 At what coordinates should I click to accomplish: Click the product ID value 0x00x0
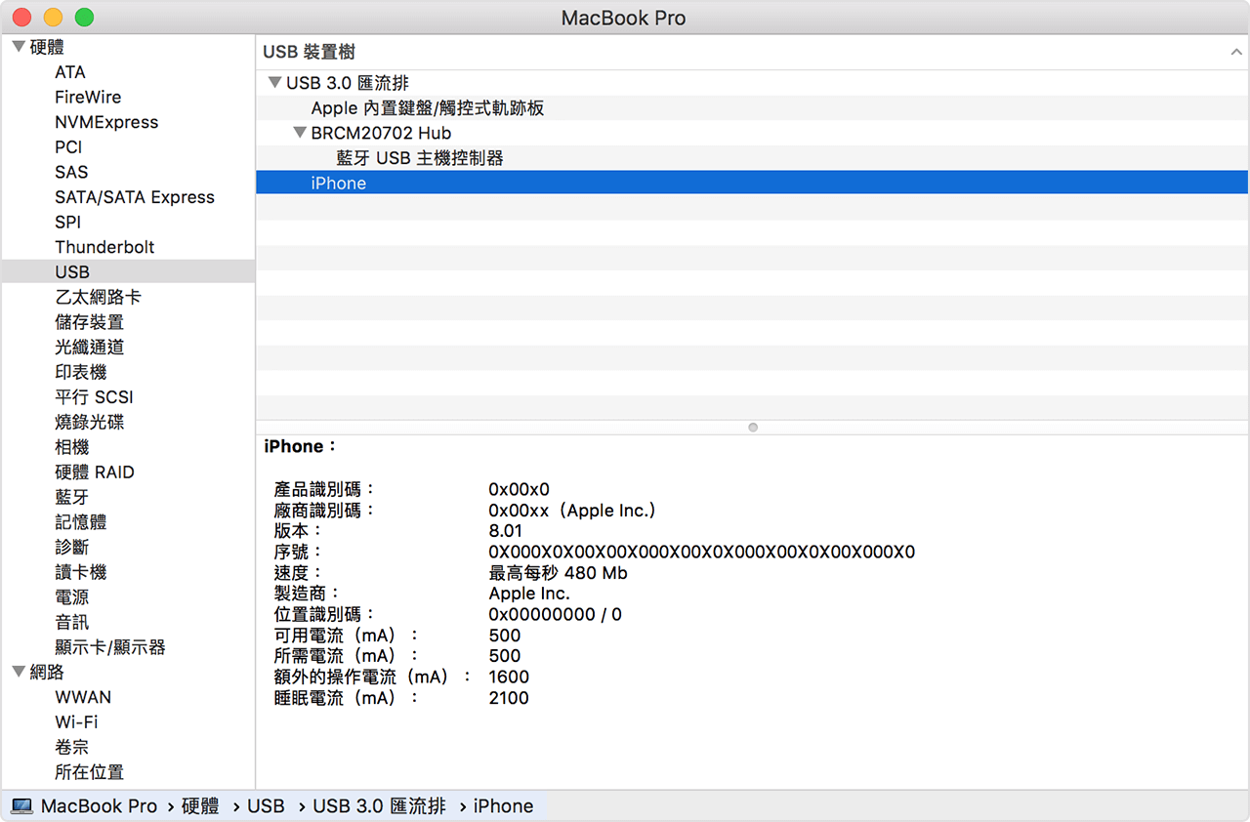click(x=519, y=489)
